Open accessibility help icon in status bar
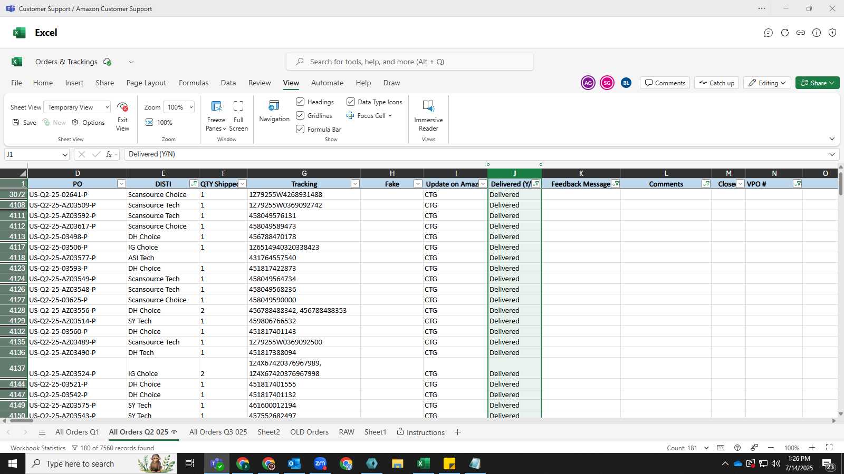Screen dimensions: 844x474 737,448
